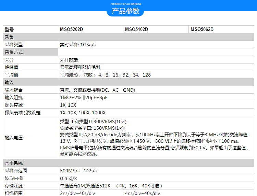Click the 型号 row label cell
This screenshot has height=196, width=257.
click(x=9, y=30)
